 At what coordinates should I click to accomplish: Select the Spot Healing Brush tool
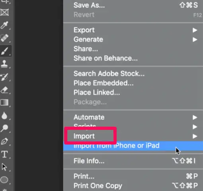[x=4, y=38]
